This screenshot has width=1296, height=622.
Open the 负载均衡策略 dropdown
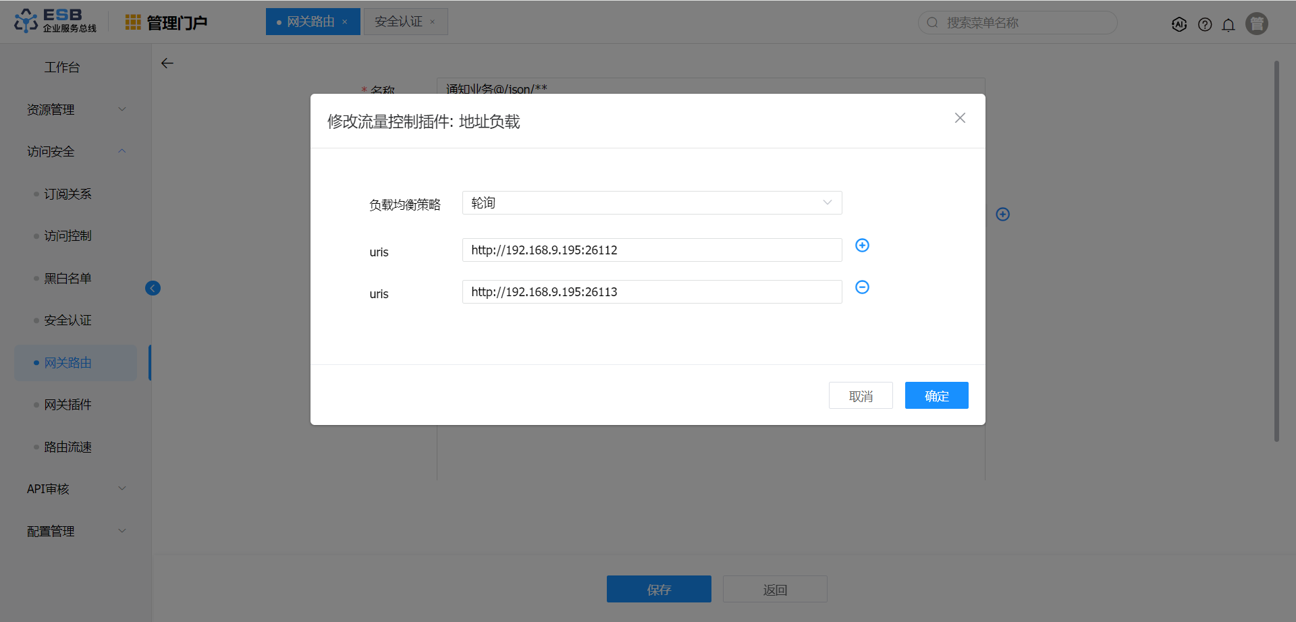tap(651, 203)
